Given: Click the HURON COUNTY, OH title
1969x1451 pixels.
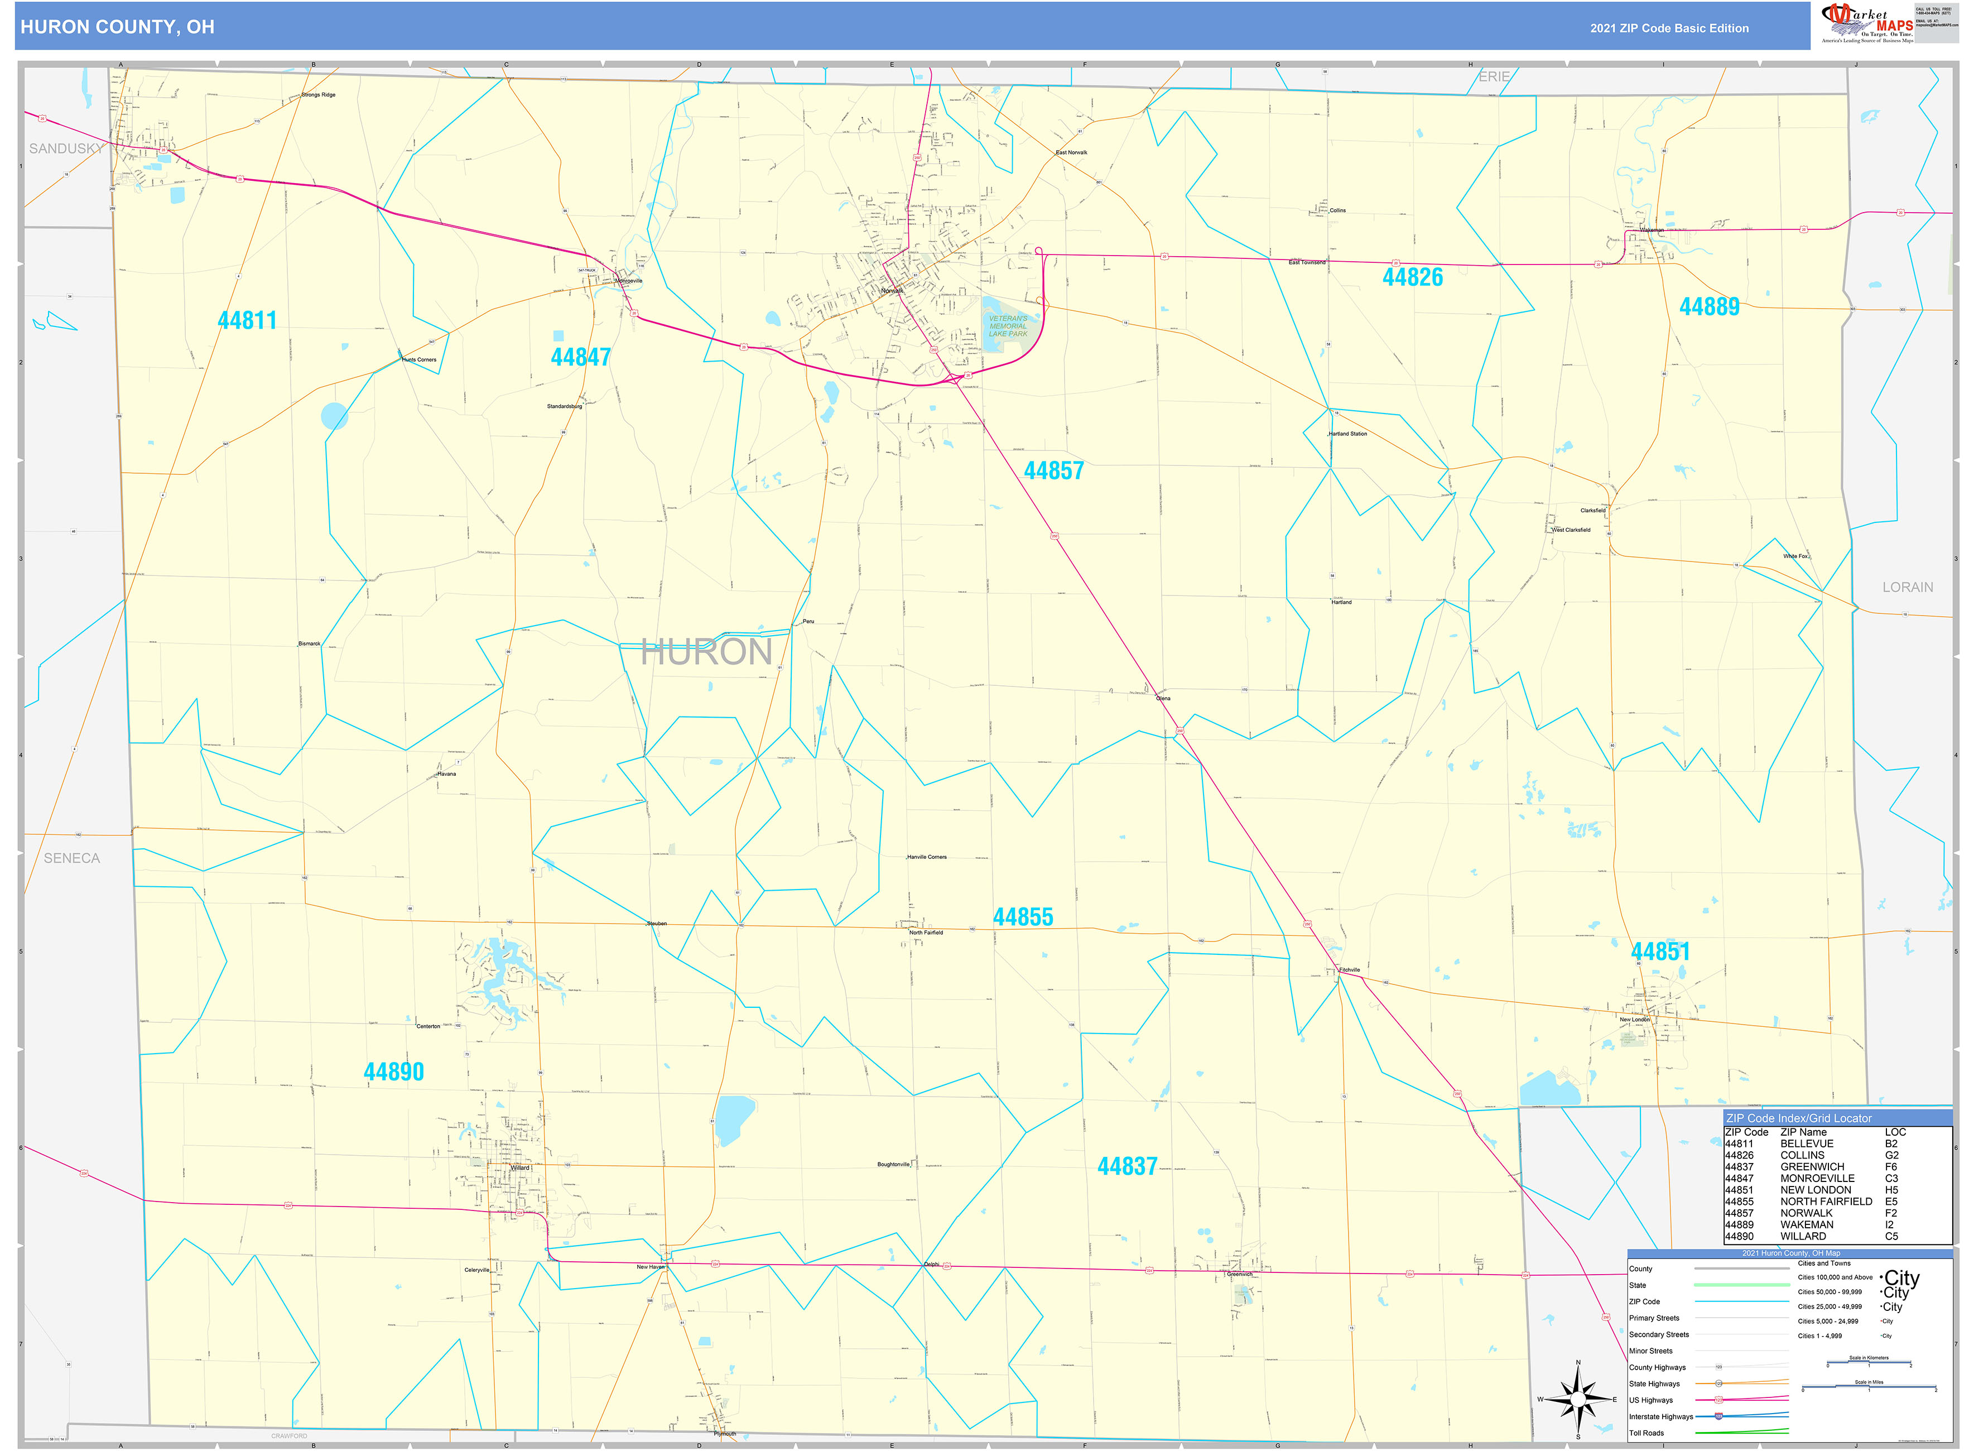Looking at the screenshot, I should pos(117,27).
